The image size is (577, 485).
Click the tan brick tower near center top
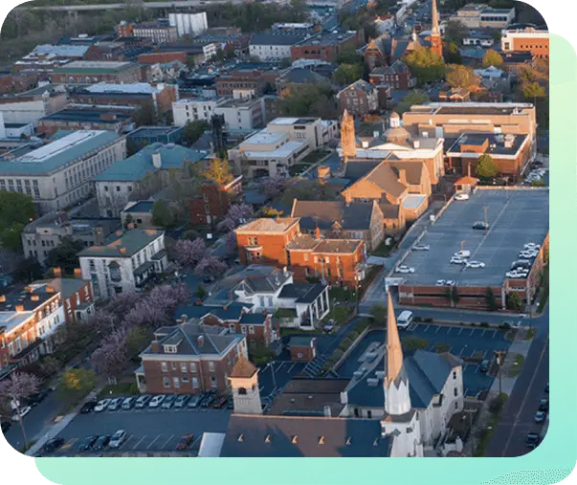click(347, 134)
